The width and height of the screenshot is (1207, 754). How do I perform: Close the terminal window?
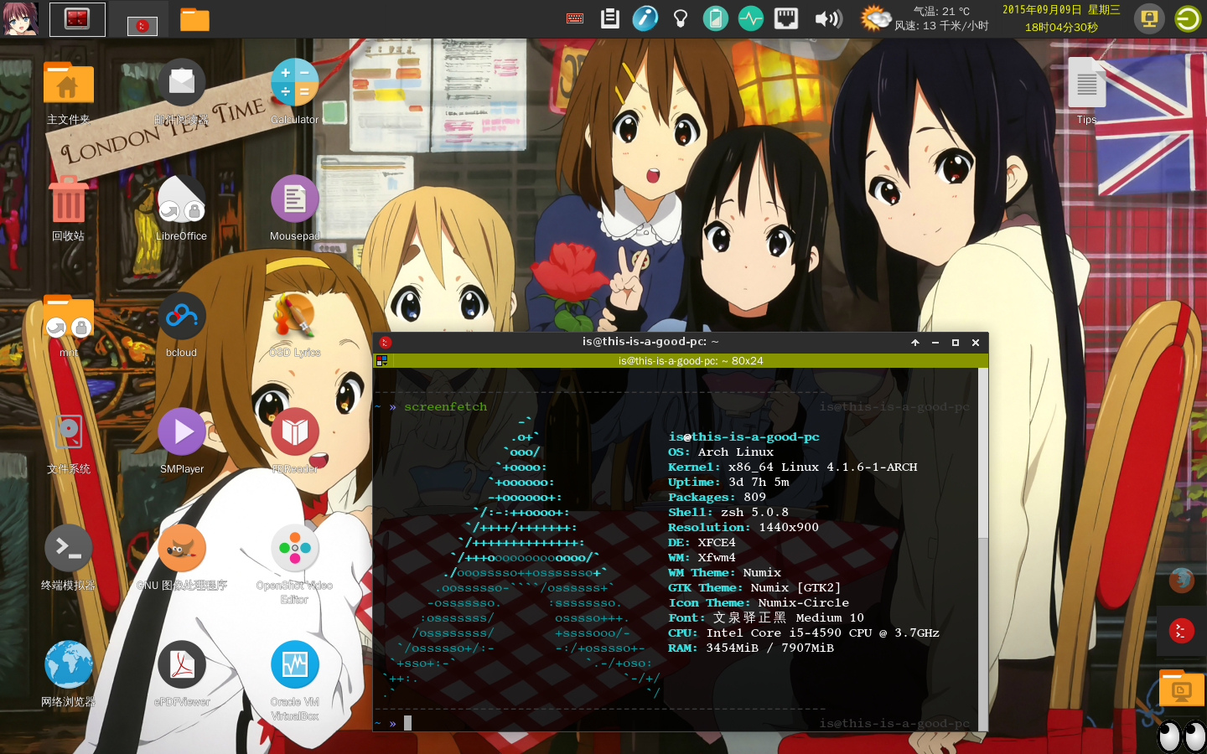point(976,343)
